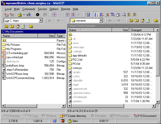This screenshot has height=124, width=161.
Task: Click the local Home Directory icon
Action: point(18,26)
